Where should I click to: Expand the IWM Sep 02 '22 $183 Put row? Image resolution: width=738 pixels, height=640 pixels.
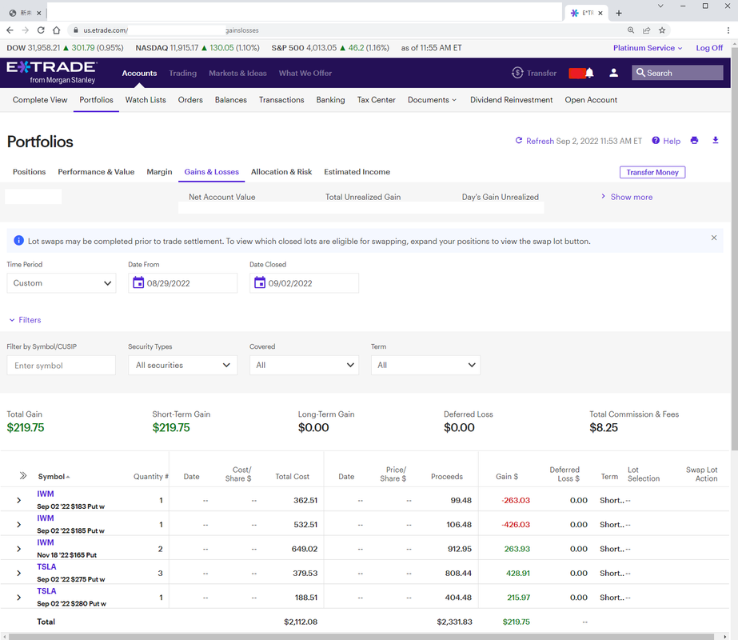tap(19, 500)
